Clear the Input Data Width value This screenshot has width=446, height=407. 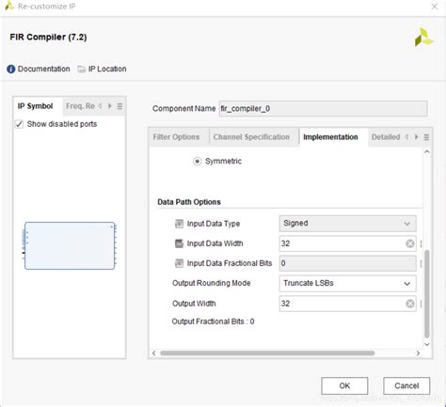410,243
